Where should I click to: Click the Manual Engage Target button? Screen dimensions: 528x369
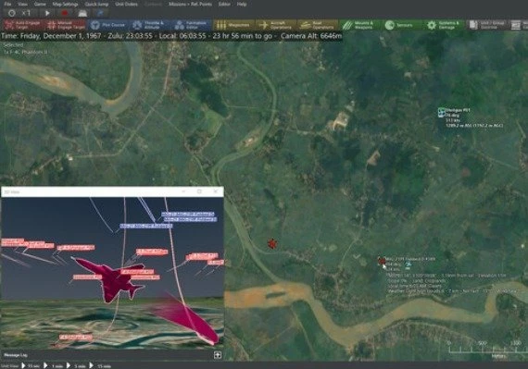point(66,25)
